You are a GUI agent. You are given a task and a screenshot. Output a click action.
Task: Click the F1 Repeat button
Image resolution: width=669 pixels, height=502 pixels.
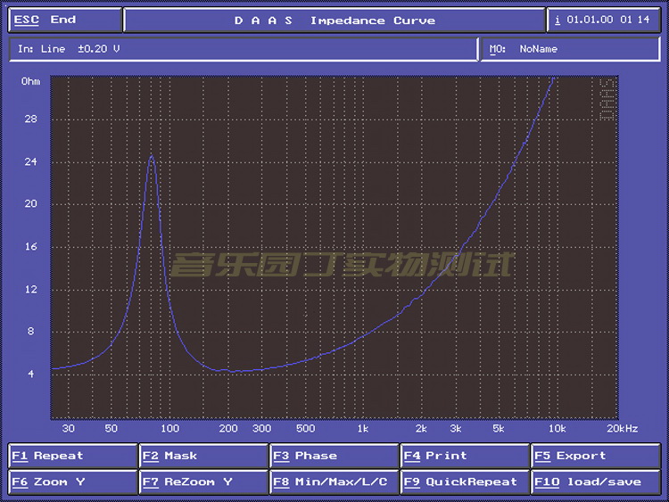coord(72,456)
